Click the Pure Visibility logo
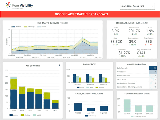Screen dimensions: 160x120 click(x=19, y=6)
